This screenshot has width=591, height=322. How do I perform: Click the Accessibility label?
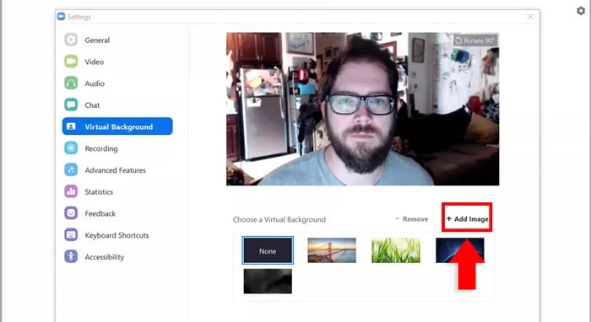coord(105,257)
